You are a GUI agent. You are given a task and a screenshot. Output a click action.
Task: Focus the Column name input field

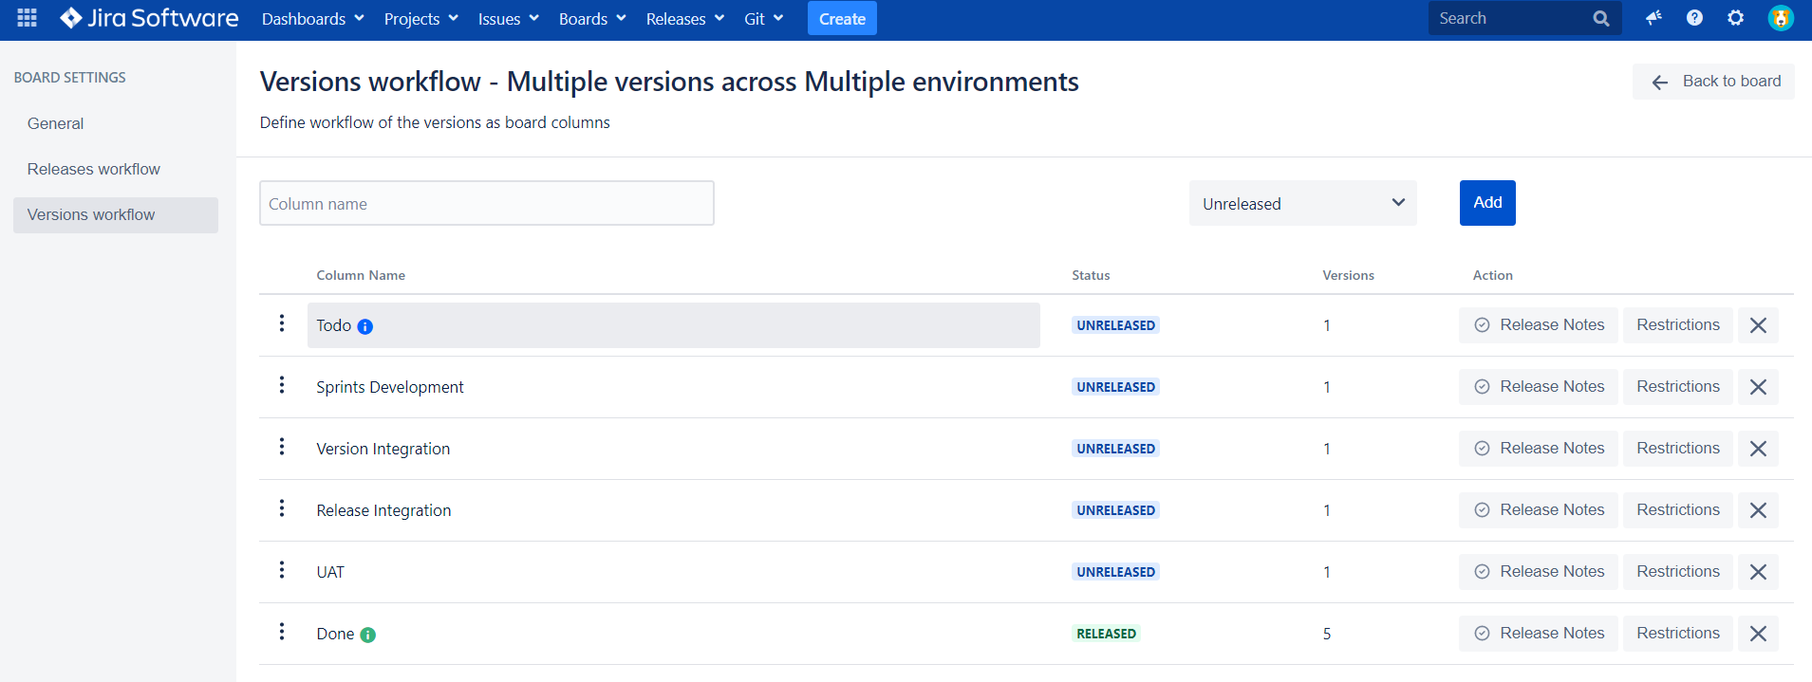pyautogui.click(x=487, y=203)
